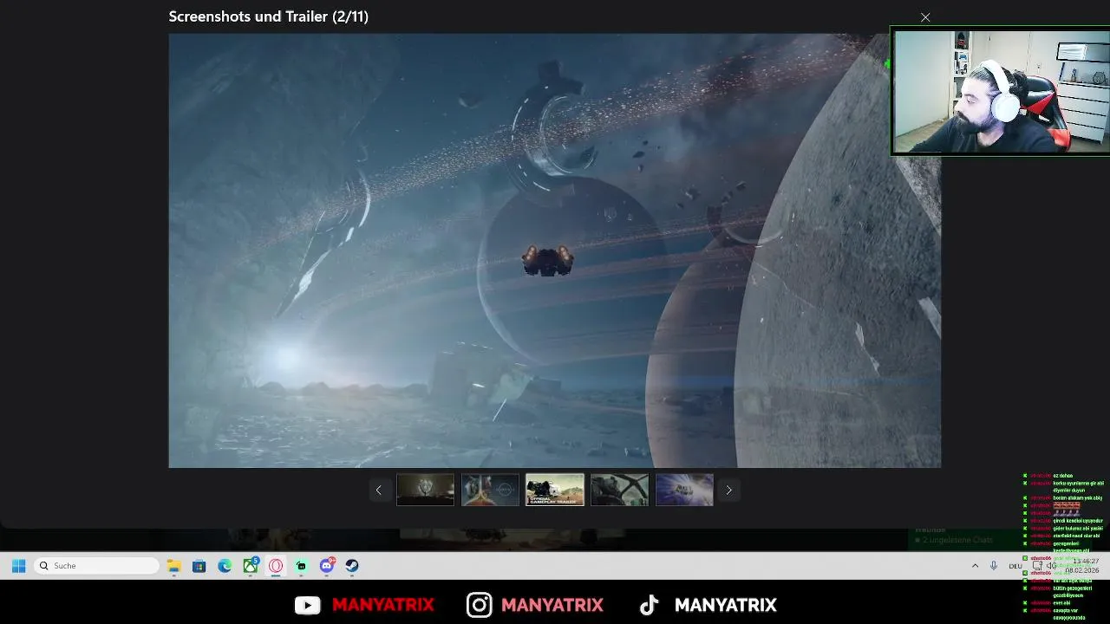Open Microsoft Store from taskbar
This screenshot has height=624, width=1110.
[x=199, y=566]
